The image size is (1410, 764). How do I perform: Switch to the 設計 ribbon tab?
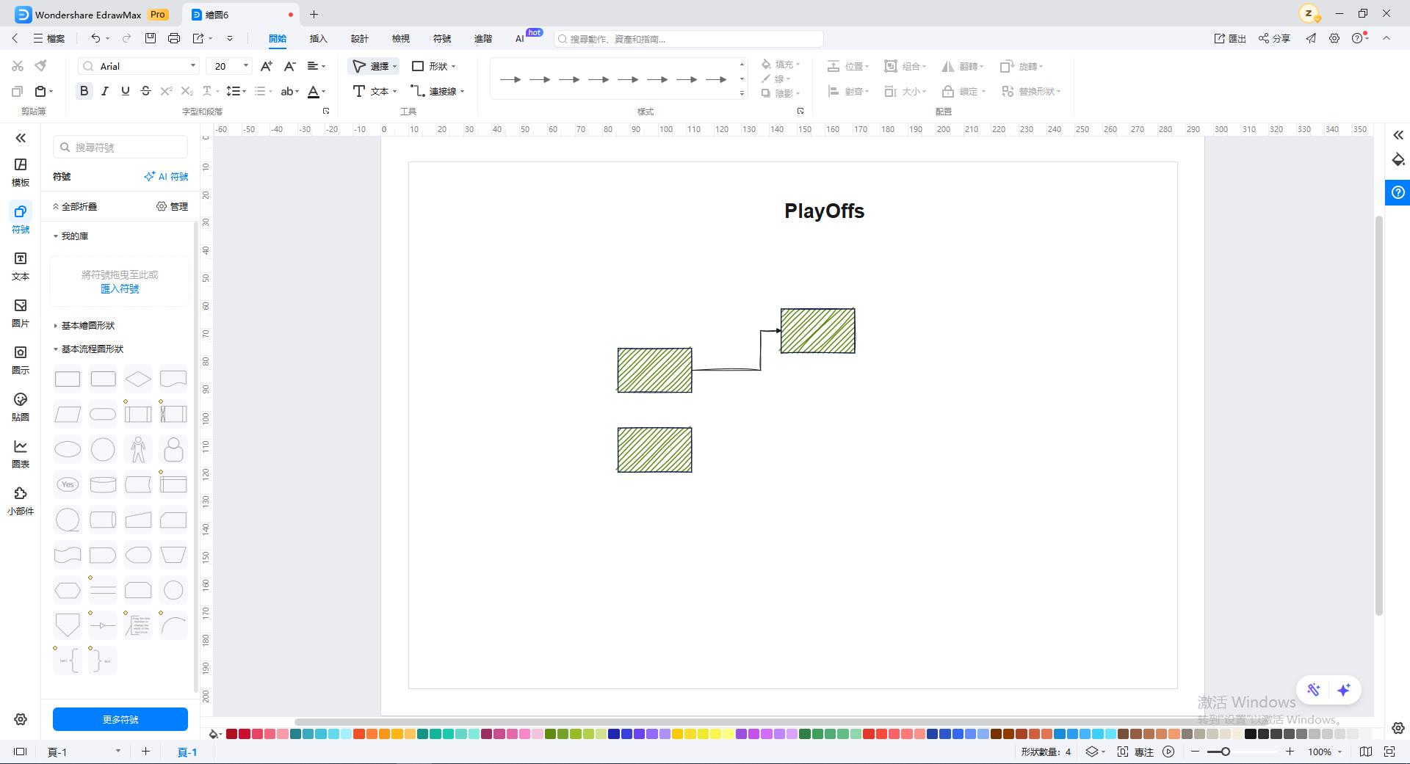pos(360,39)
